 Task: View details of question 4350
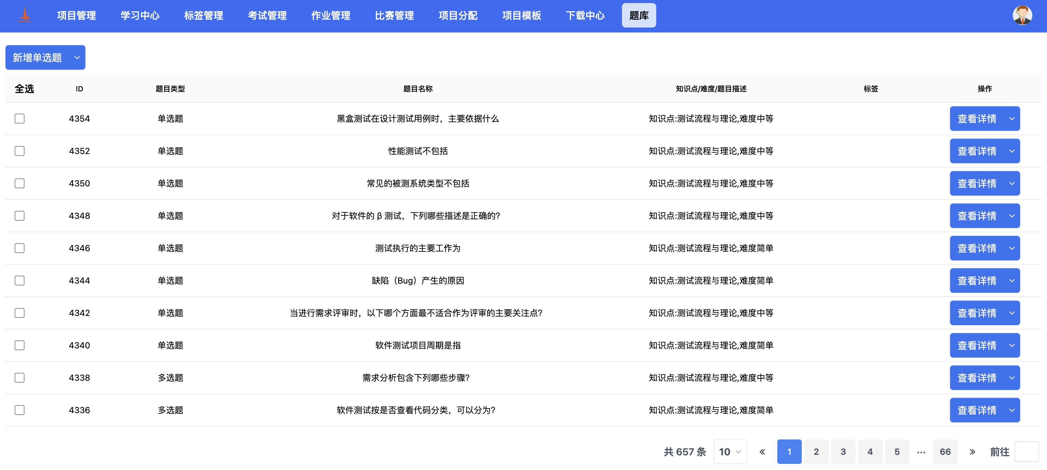976,183
